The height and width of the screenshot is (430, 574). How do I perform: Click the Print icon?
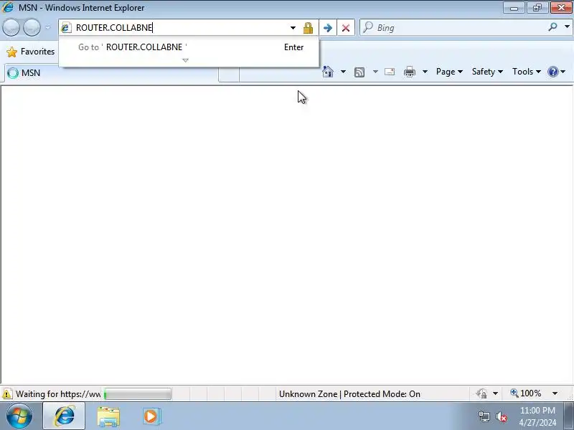(409, 72)
